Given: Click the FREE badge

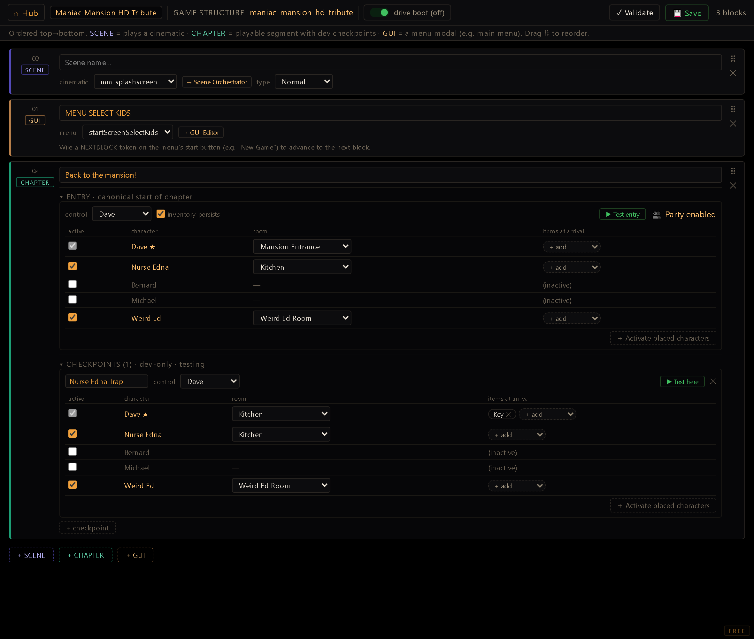Looking at the screenshot, I should tap(737, 631).
